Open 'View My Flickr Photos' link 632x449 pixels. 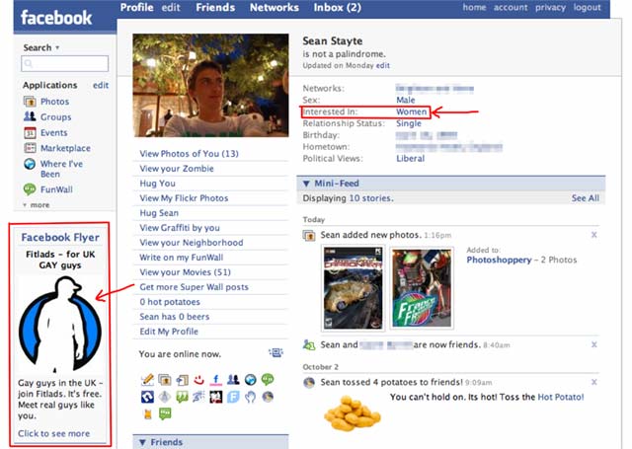point(184,198)
